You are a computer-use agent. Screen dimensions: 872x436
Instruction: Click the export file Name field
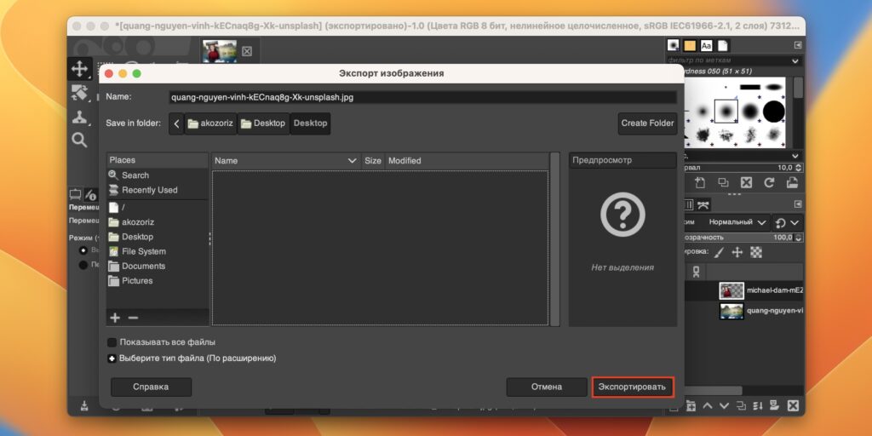pyautogui.click(x=422, y=97)
